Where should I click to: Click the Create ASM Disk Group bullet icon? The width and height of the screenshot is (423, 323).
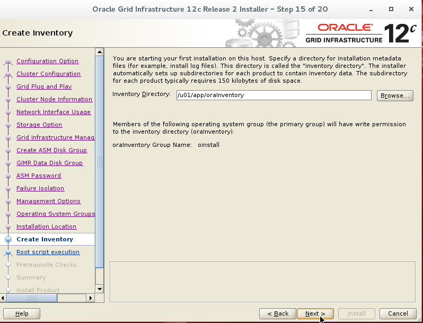click(x=8, y=151)
